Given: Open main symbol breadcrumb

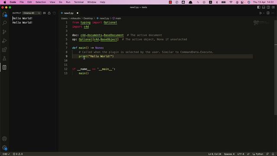Looking at the screenshot, I should 118,18.
